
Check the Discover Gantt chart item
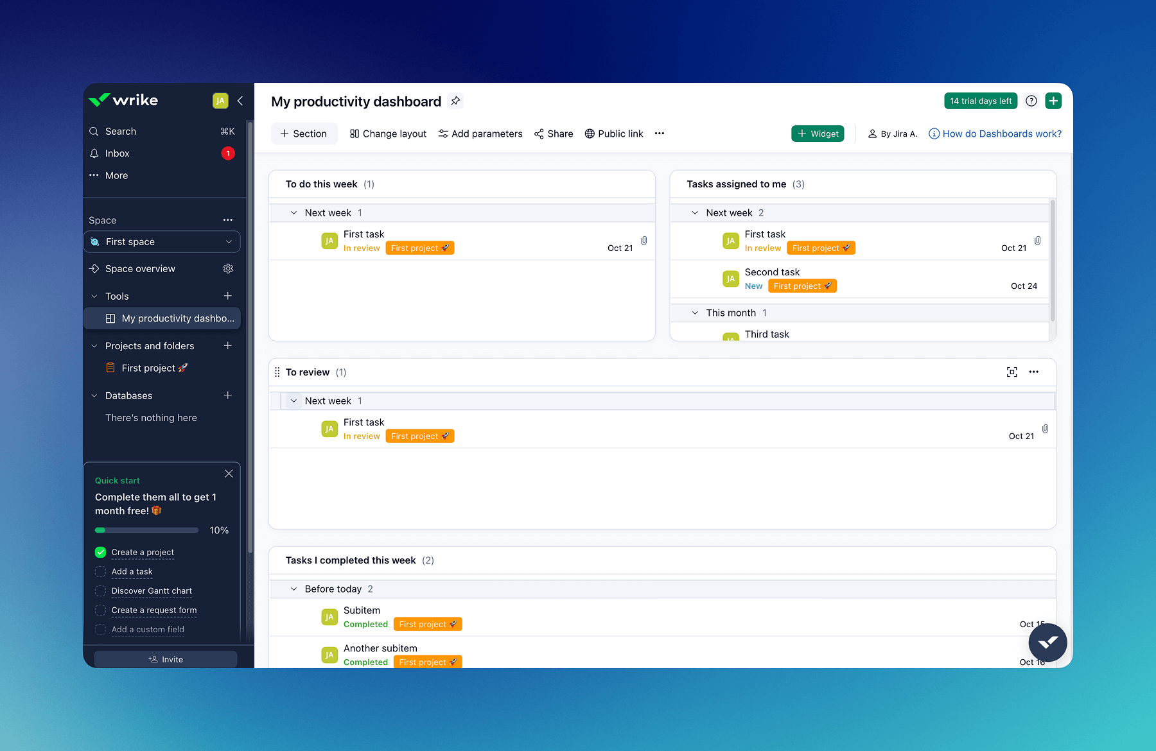pos(101,591)
